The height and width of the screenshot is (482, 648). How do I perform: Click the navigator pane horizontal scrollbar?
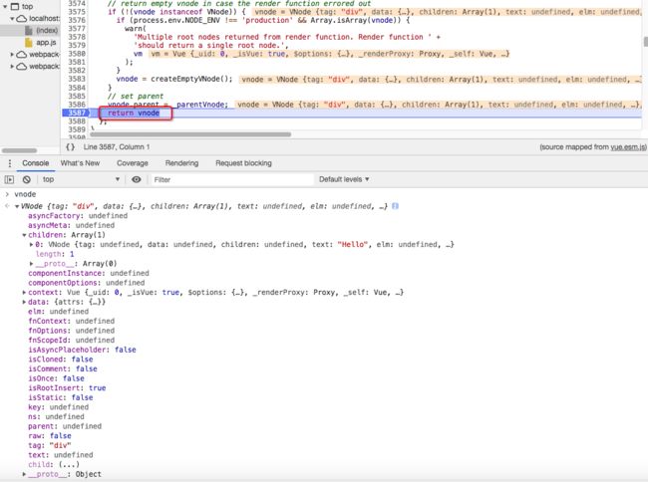(x=19, y=150)
